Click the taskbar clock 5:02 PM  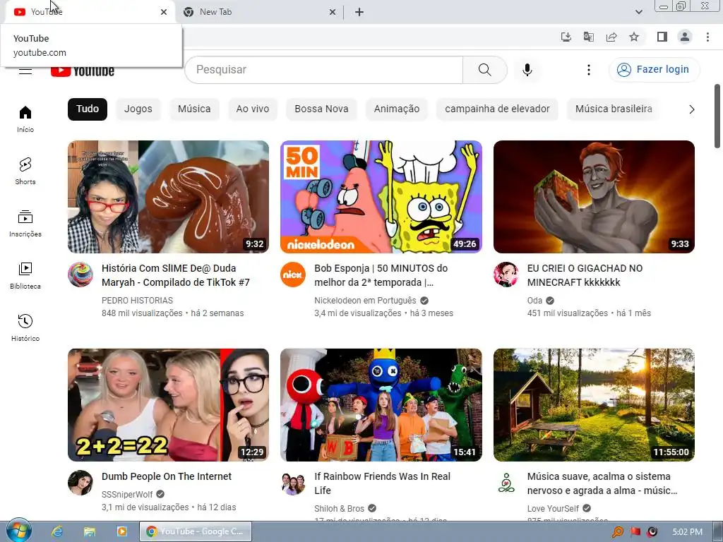tap(688, 532)
